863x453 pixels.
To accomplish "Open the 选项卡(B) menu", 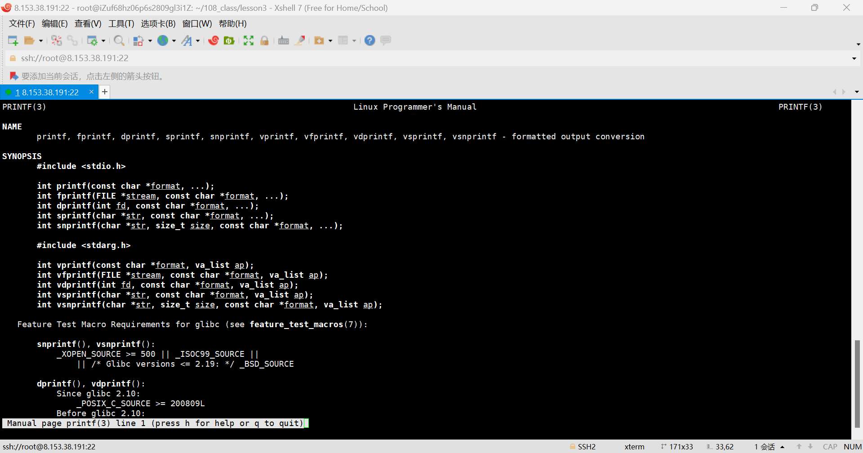I will 158,24.
